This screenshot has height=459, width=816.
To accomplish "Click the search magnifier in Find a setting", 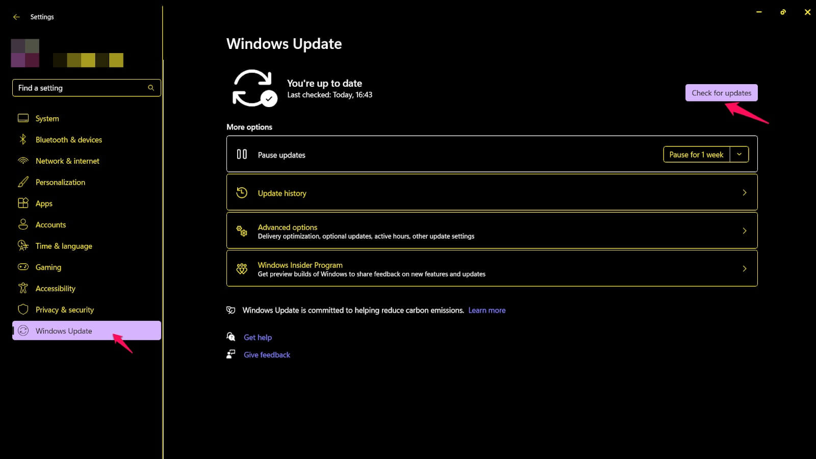I will (151, 88).
